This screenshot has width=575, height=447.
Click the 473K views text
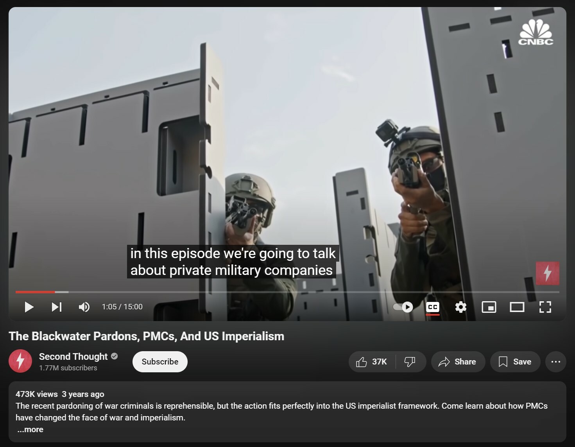coord(37,394)
